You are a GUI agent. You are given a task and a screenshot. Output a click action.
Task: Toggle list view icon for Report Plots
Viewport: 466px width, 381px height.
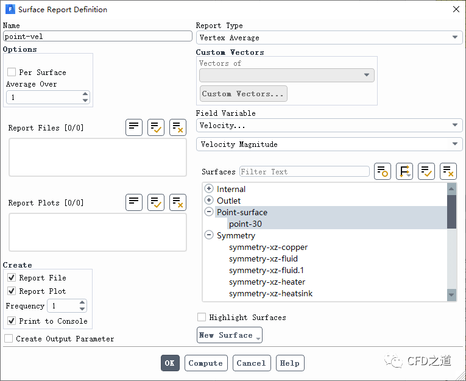tap(134, 202)
